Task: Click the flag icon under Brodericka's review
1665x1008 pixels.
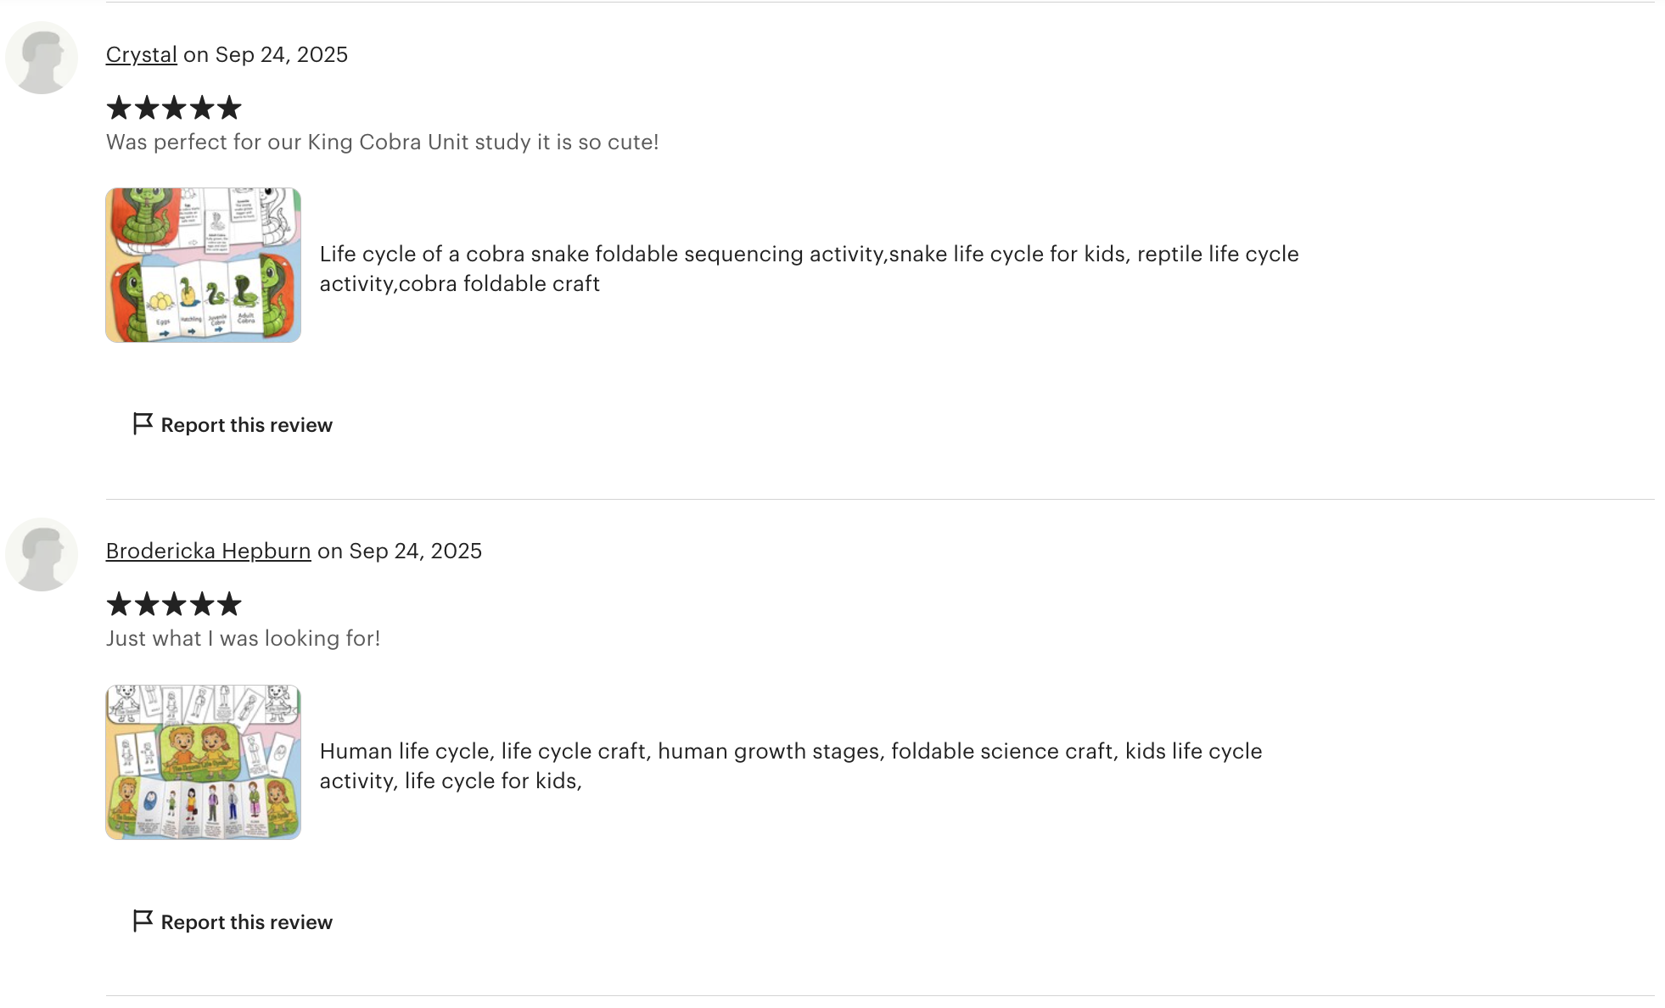Action: pyautogui.click(x=143, y=921)
